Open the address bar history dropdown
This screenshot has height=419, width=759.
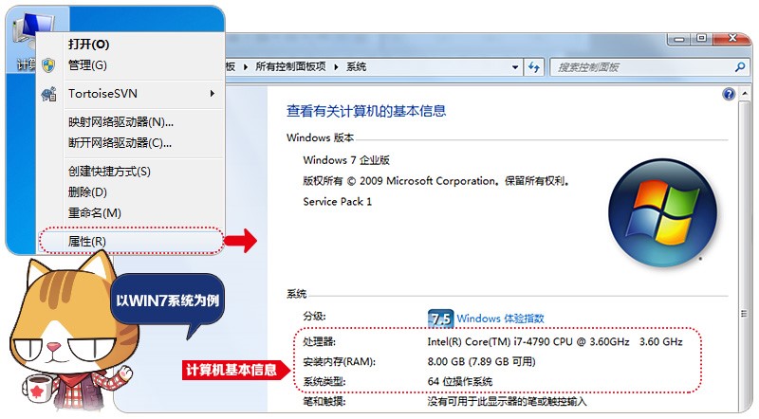pyautogui.click(x=515, y=67)
